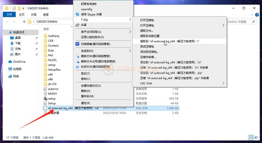Switch to the details view icon
The image size is (262, 143).
pyautogui.click(x=251, y=138)
